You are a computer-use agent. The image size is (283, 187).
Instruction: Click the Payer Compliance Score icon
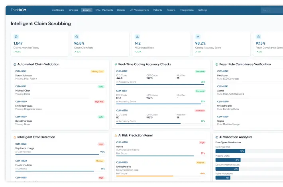(258, 36)
